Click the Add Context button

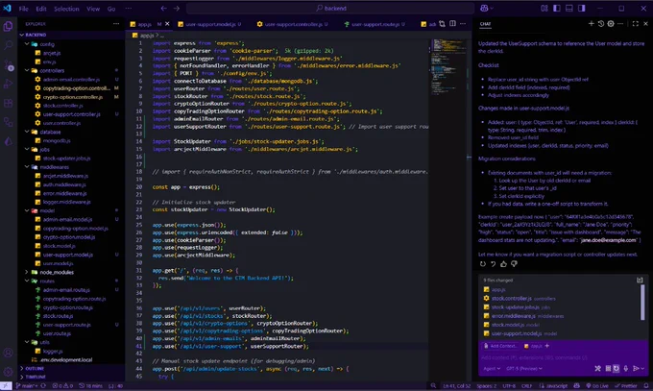(x=499, y=346)
